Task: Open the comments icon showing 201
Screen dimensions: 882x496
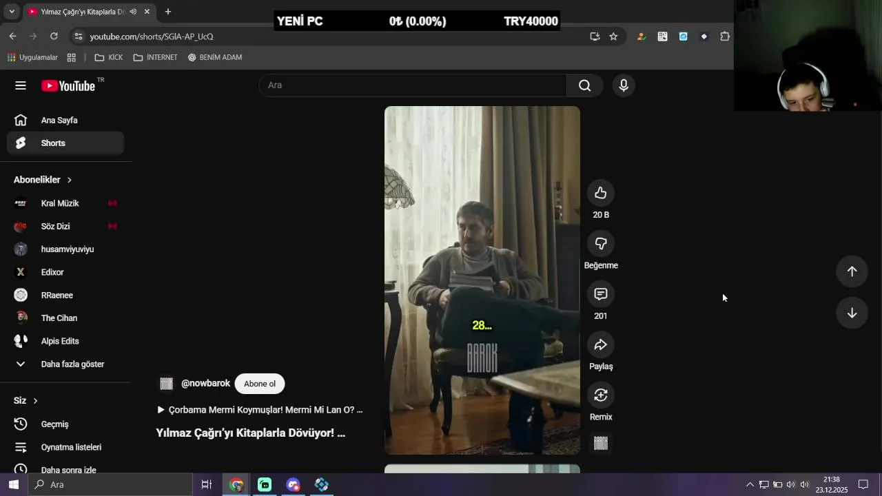Action: 601,294
